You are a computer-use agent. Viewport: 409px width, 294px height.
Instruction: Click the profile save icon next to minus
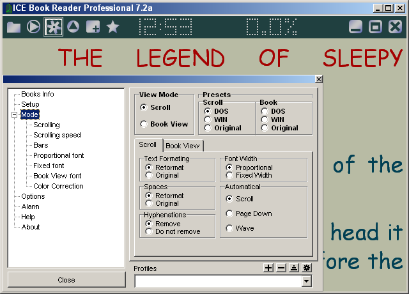coord(294,268)
